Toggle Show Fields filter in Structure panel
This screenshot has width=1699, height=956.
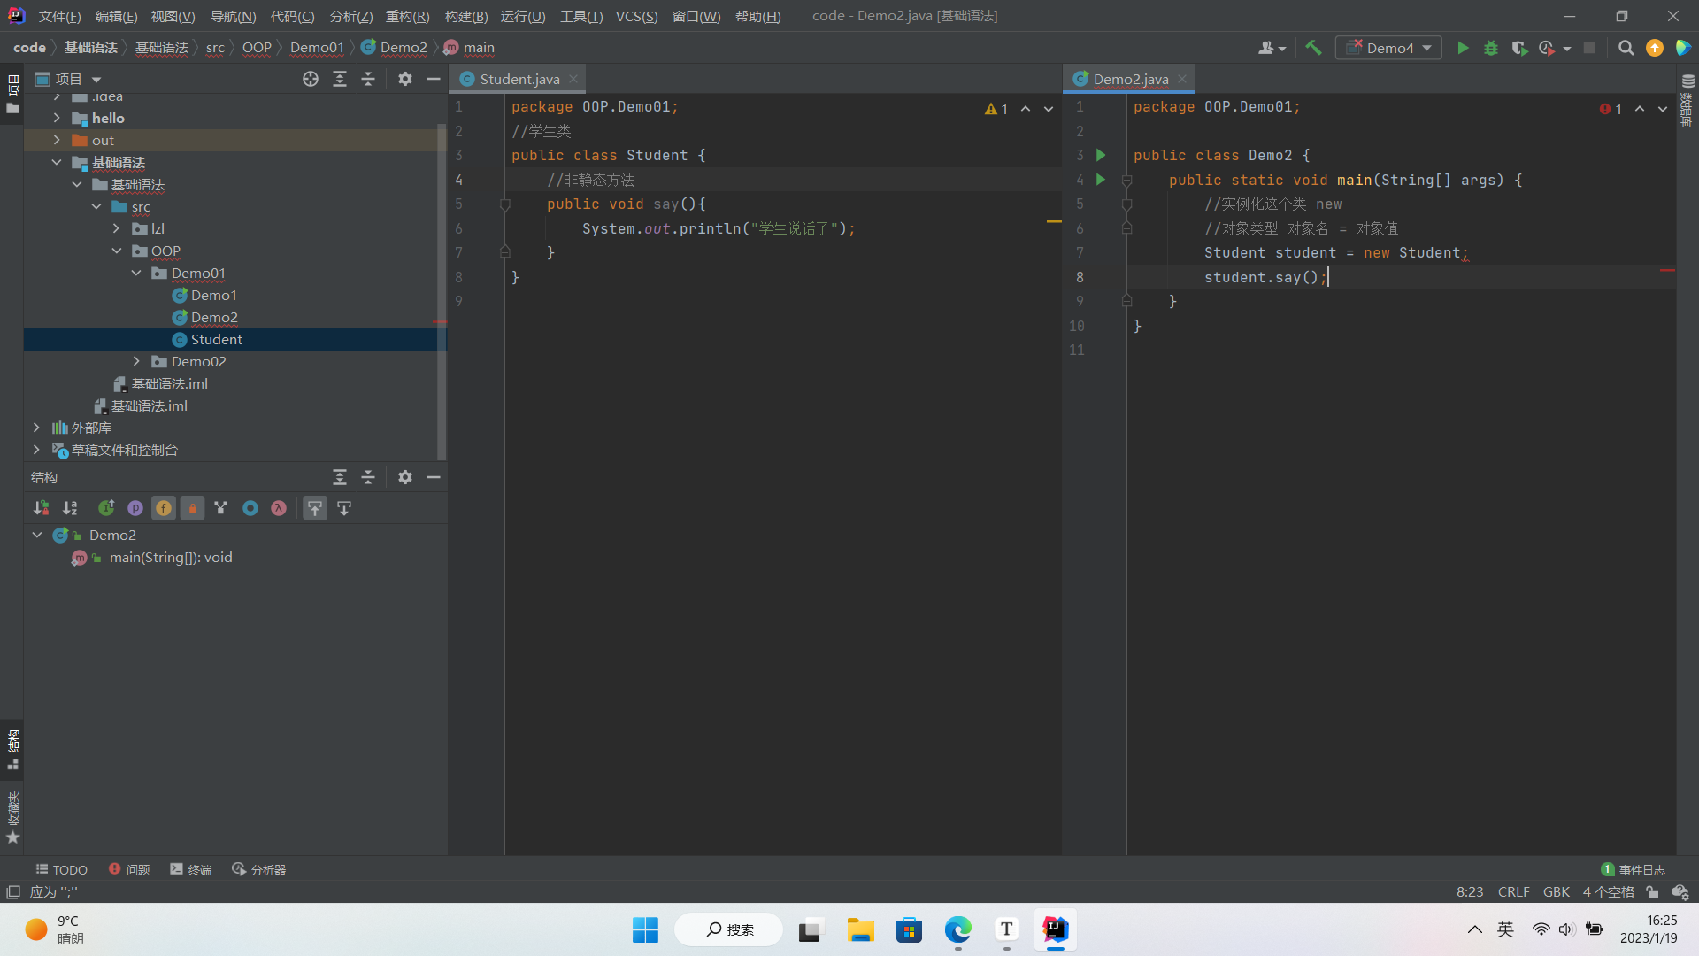pyautogui.click(x=164, y=508)
